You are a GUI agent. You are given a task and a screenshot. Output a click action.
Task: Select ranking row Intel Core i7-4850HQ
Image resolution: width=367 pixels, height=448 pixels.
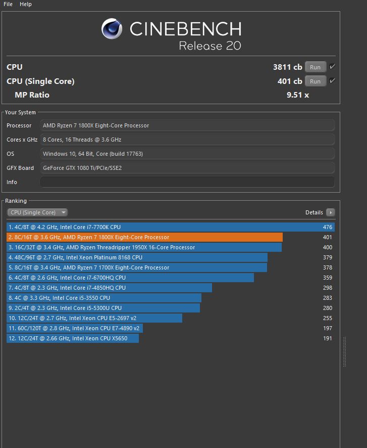pyautogui.click(x=171, y=288)
